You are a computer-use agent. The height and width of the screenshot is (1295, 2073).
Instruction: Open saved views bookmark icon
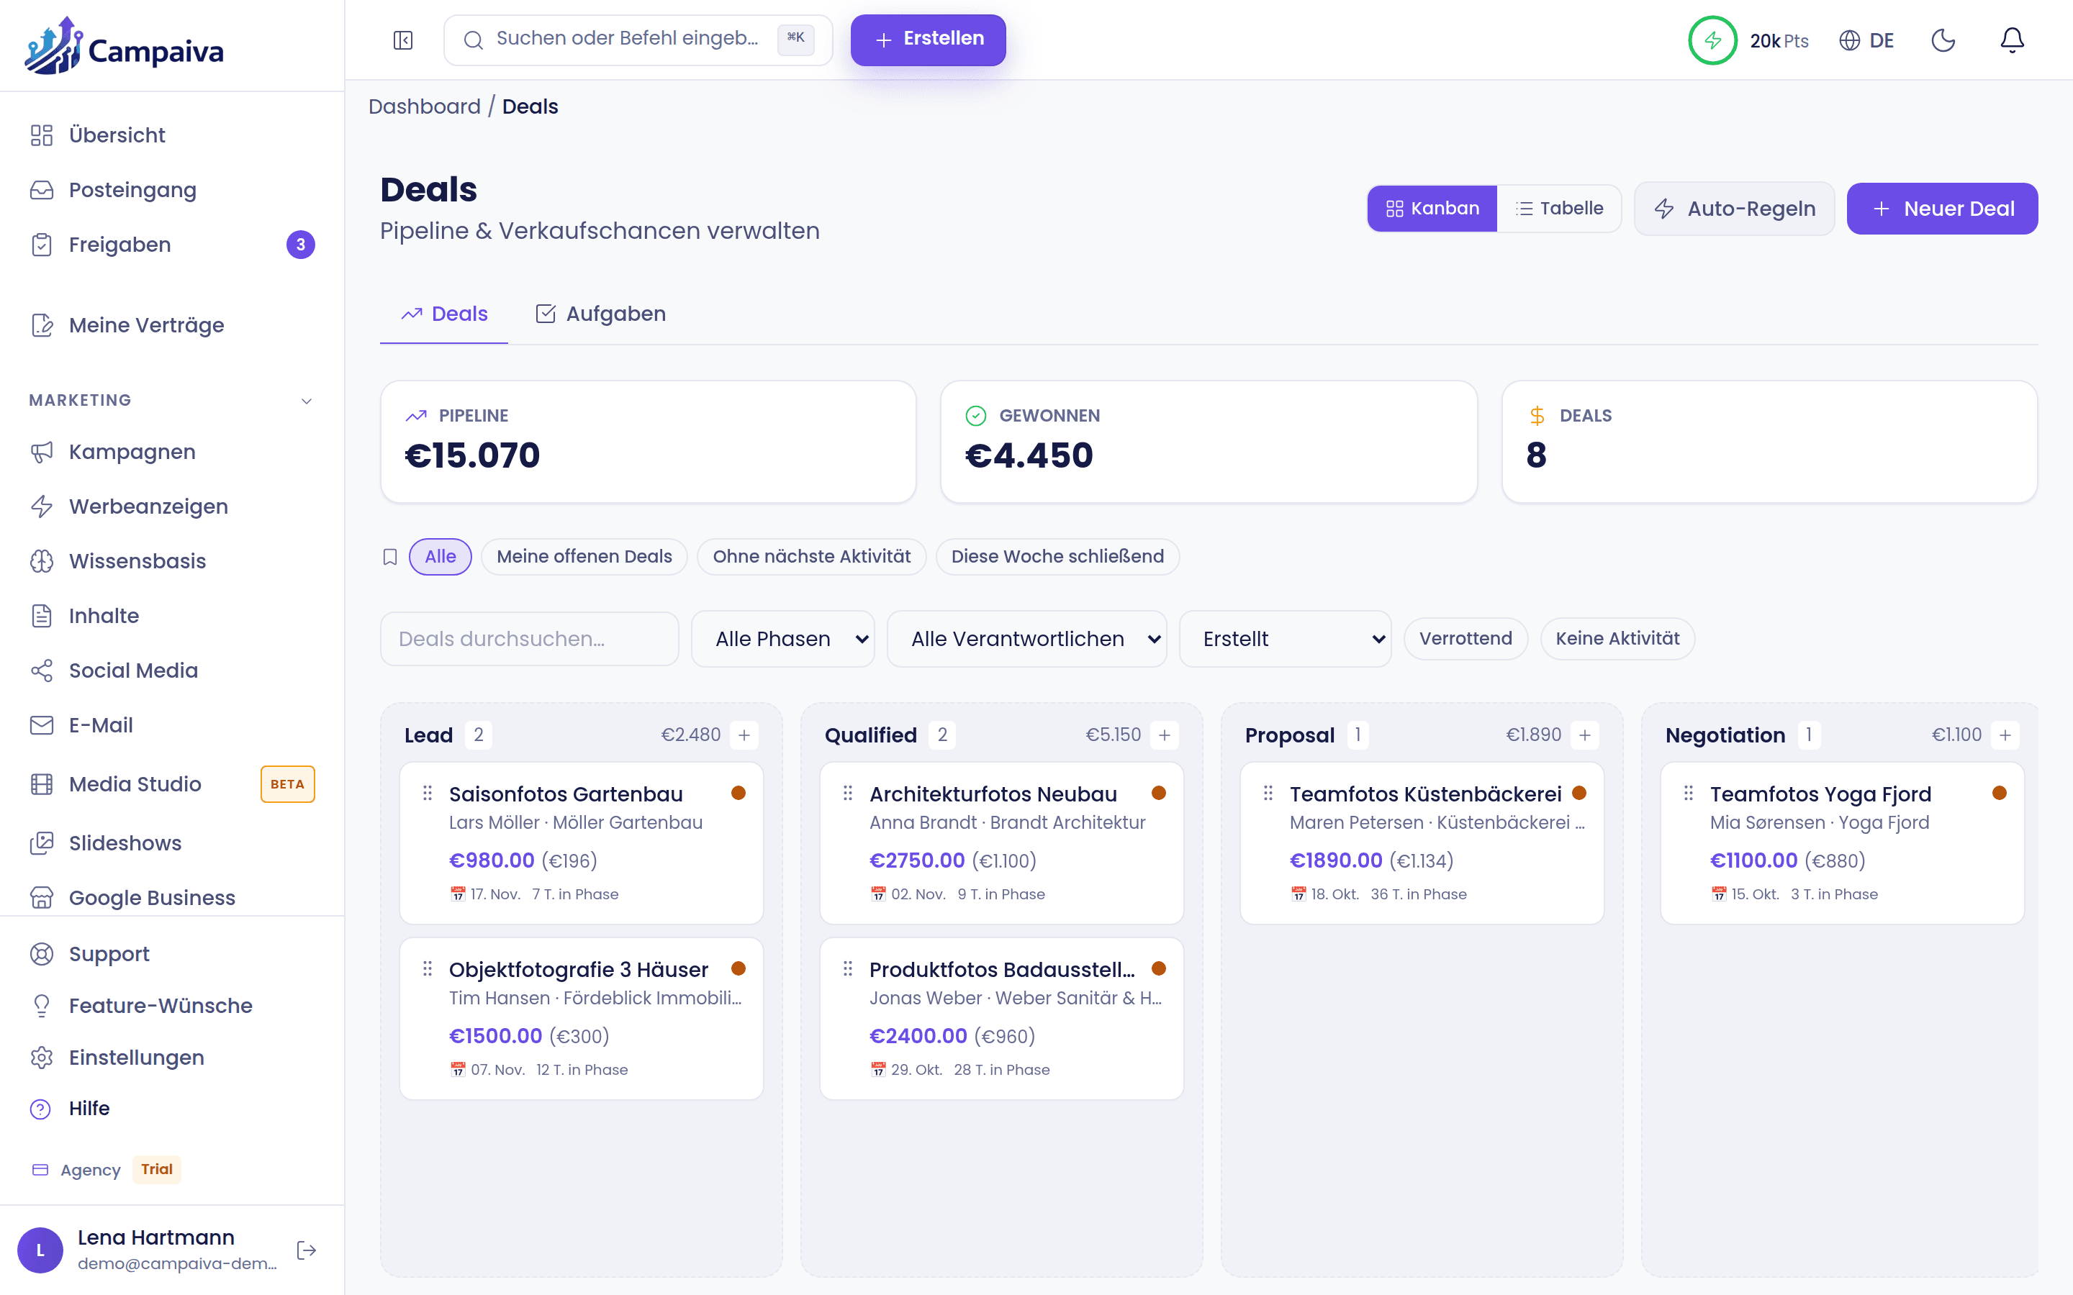[x=389, y=557]
